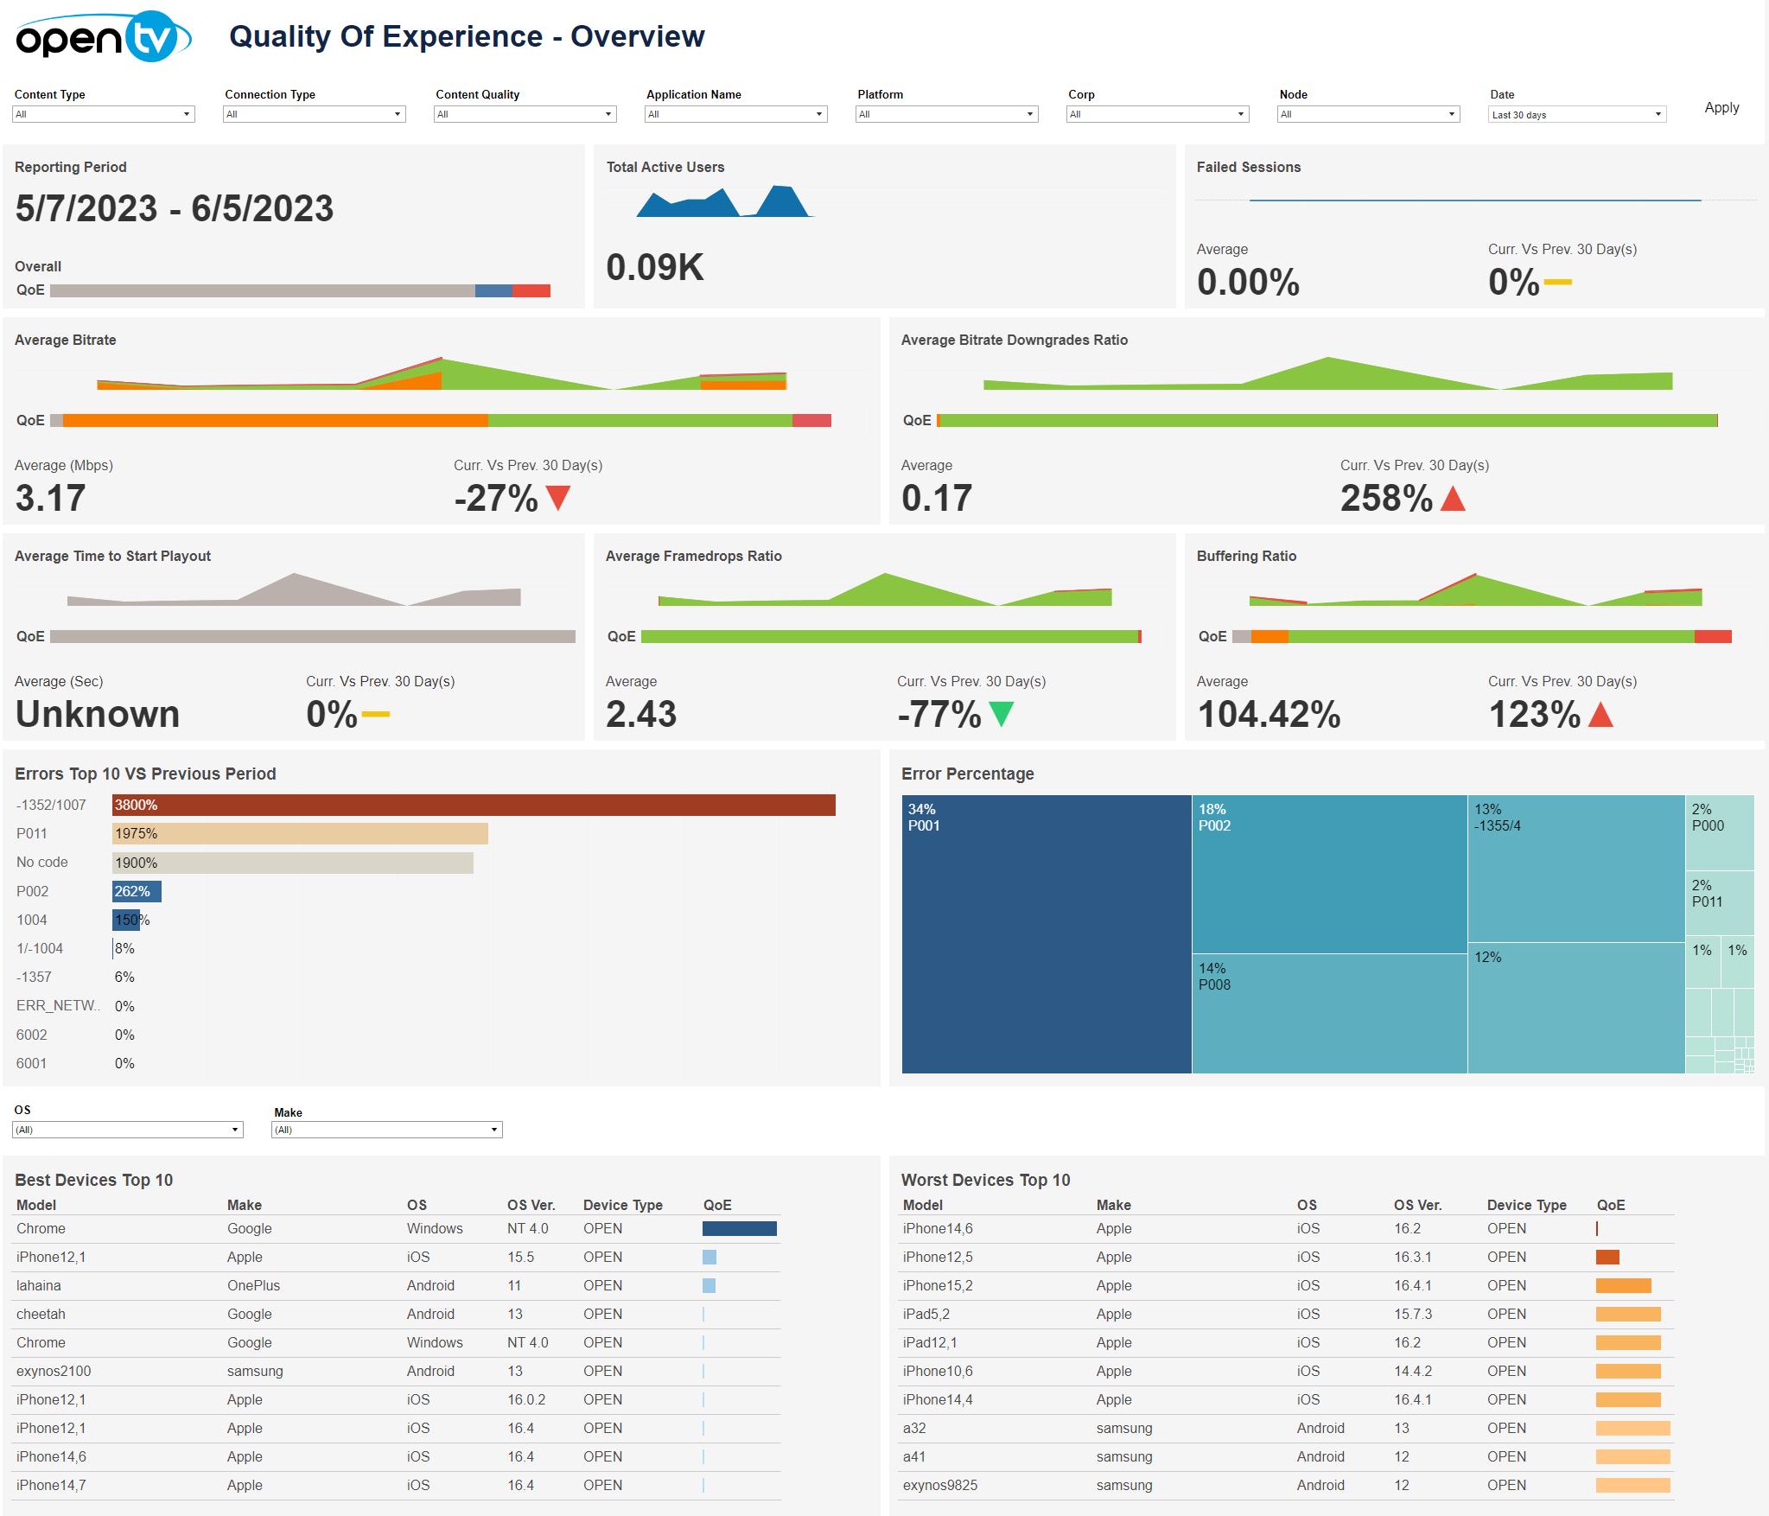Image resolution: width=1769 pixels, height=1516 pixels.
Task: Click the Apply button
Action: coord(1721,108)
